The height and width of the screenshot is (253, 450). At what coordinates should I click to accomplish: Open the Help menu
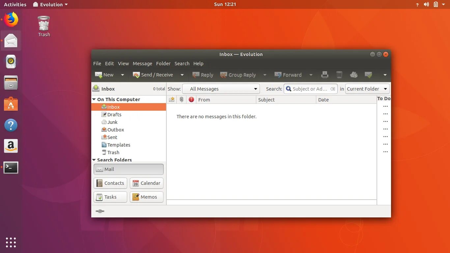pos(198,64)
